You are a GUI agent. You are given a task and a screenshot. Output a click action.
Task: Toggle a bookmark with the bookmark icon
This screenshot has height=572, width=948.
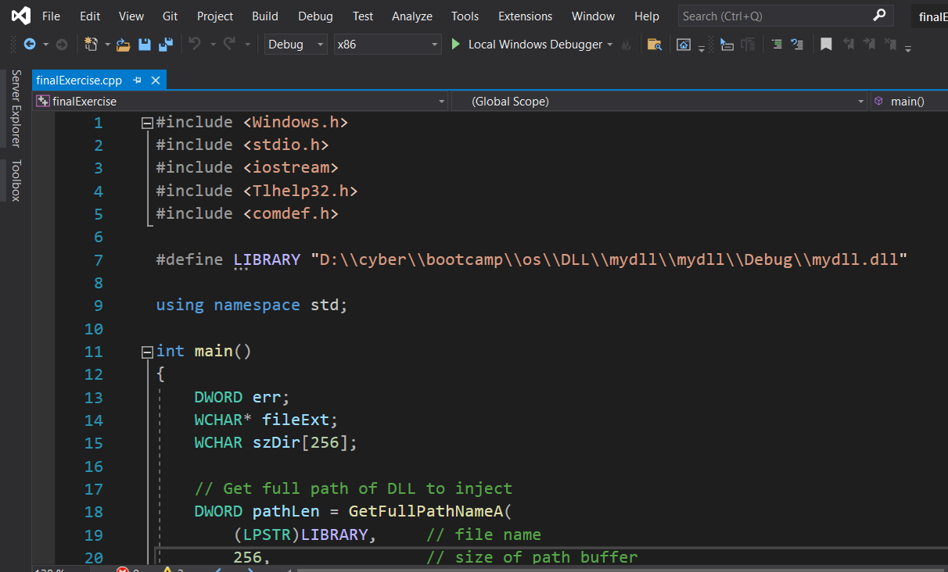pos(826,45)
